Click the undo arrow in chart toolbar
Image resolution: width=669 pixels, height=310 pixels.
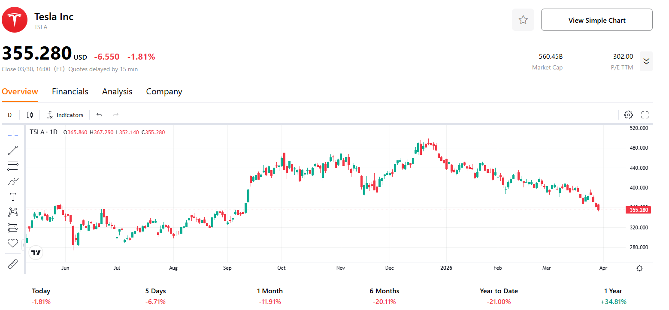pos(100,115)
